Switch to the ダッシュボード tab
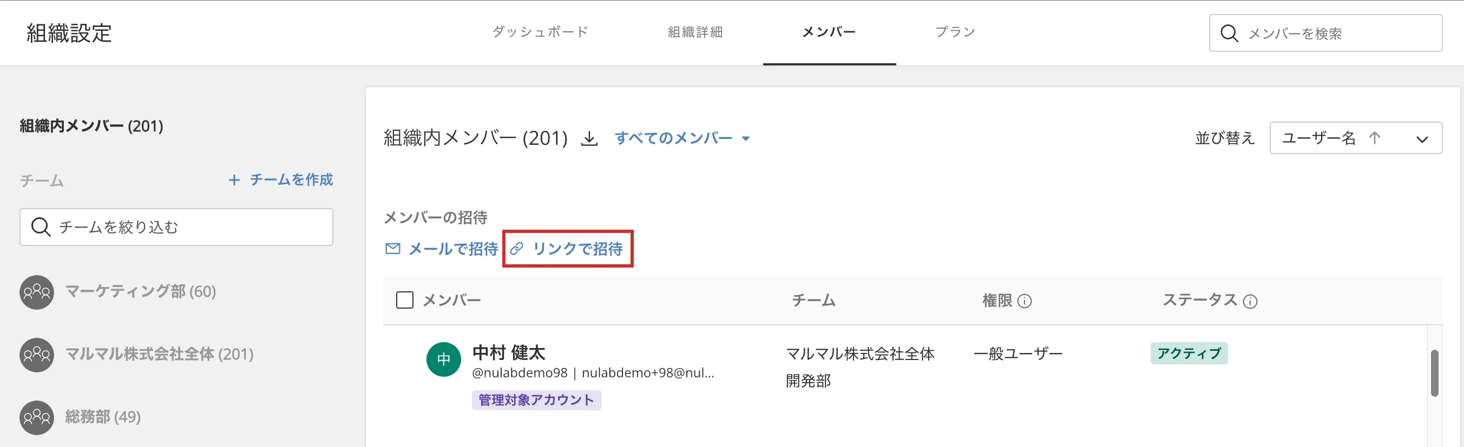 coord(540,32)
